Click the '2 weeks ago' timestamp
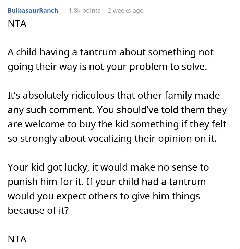Viewport: 240px width, 249px height. point(125,11)
